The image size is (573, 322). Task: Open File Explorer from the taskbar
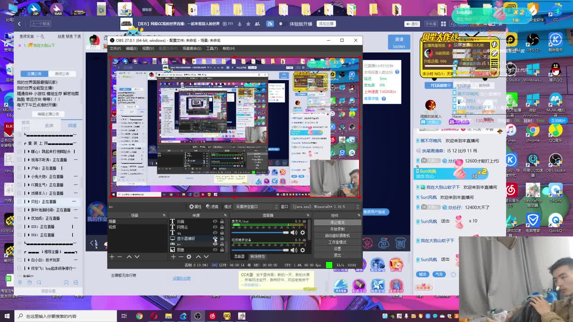click(x=168, y=316)
